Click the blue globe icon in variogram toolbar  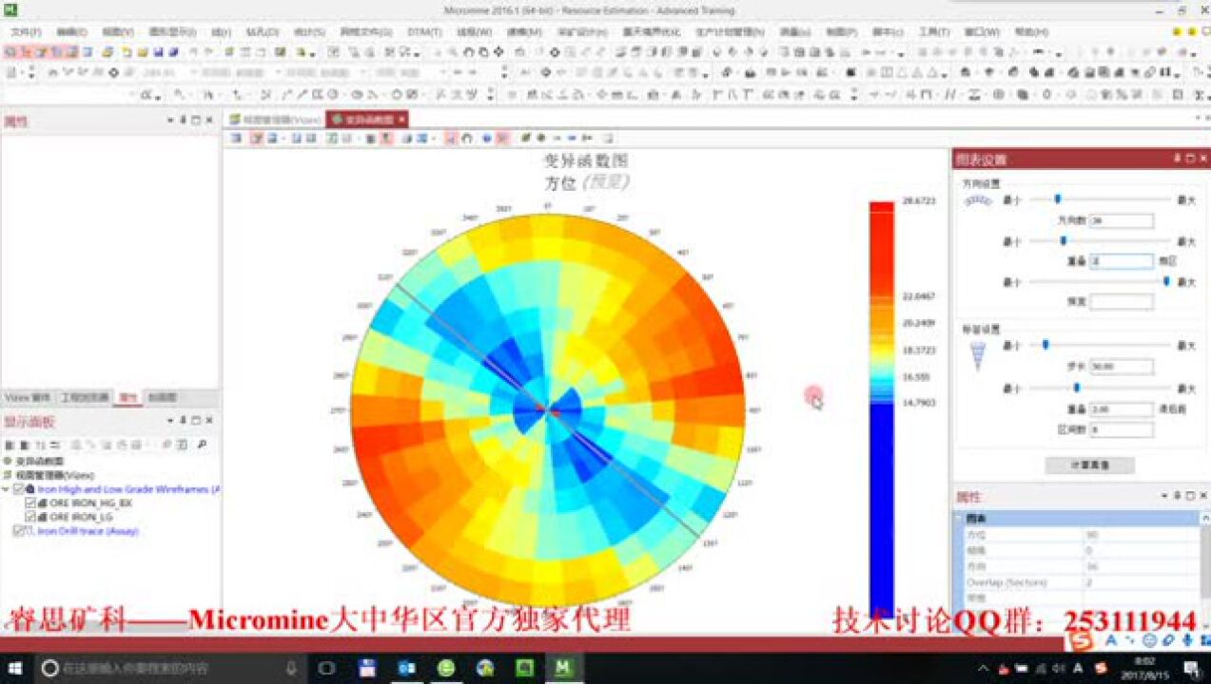[x=486, y=139]
